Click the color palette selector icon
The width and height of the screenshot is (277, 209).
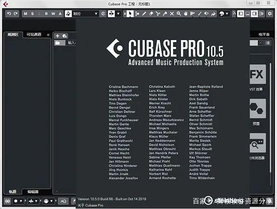[x=222, y=13]
